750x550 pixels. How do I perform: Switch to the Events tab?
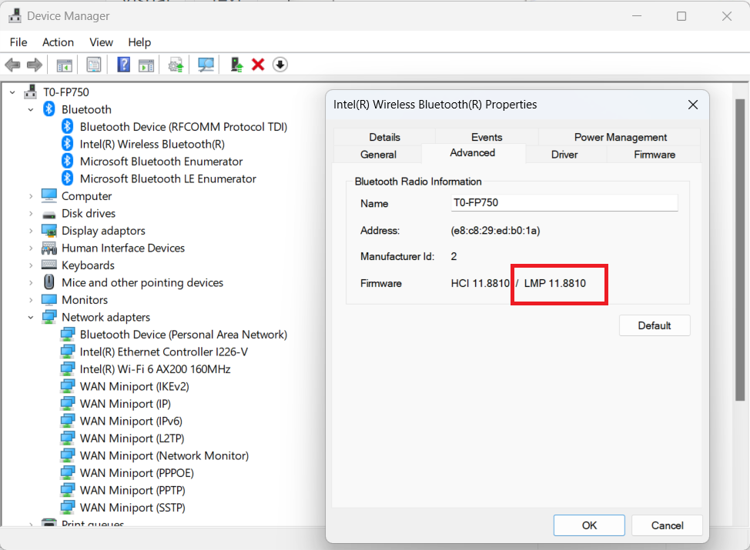pos(487,137)
